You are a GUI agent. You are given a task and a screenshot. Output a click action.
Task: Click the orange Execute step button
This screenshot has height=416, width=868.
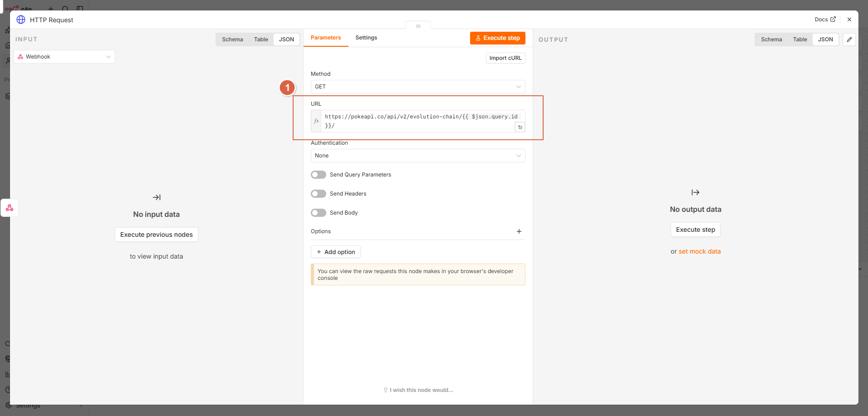(498, 38)
